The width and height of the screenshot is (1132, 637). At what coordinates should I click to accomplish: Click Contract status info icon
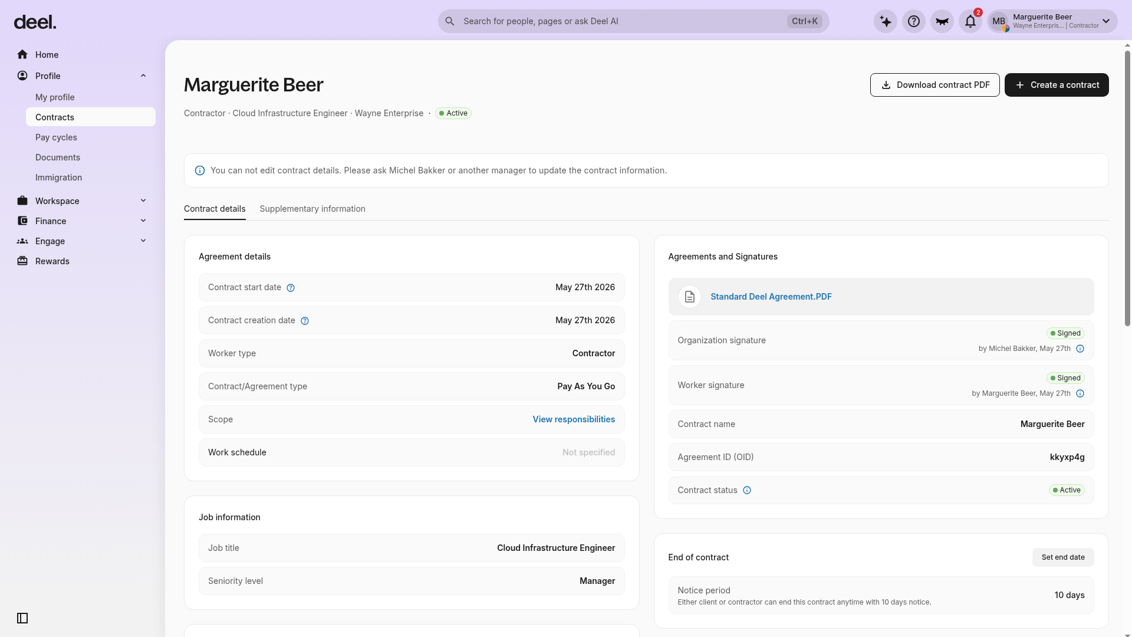tap(747, 490)
